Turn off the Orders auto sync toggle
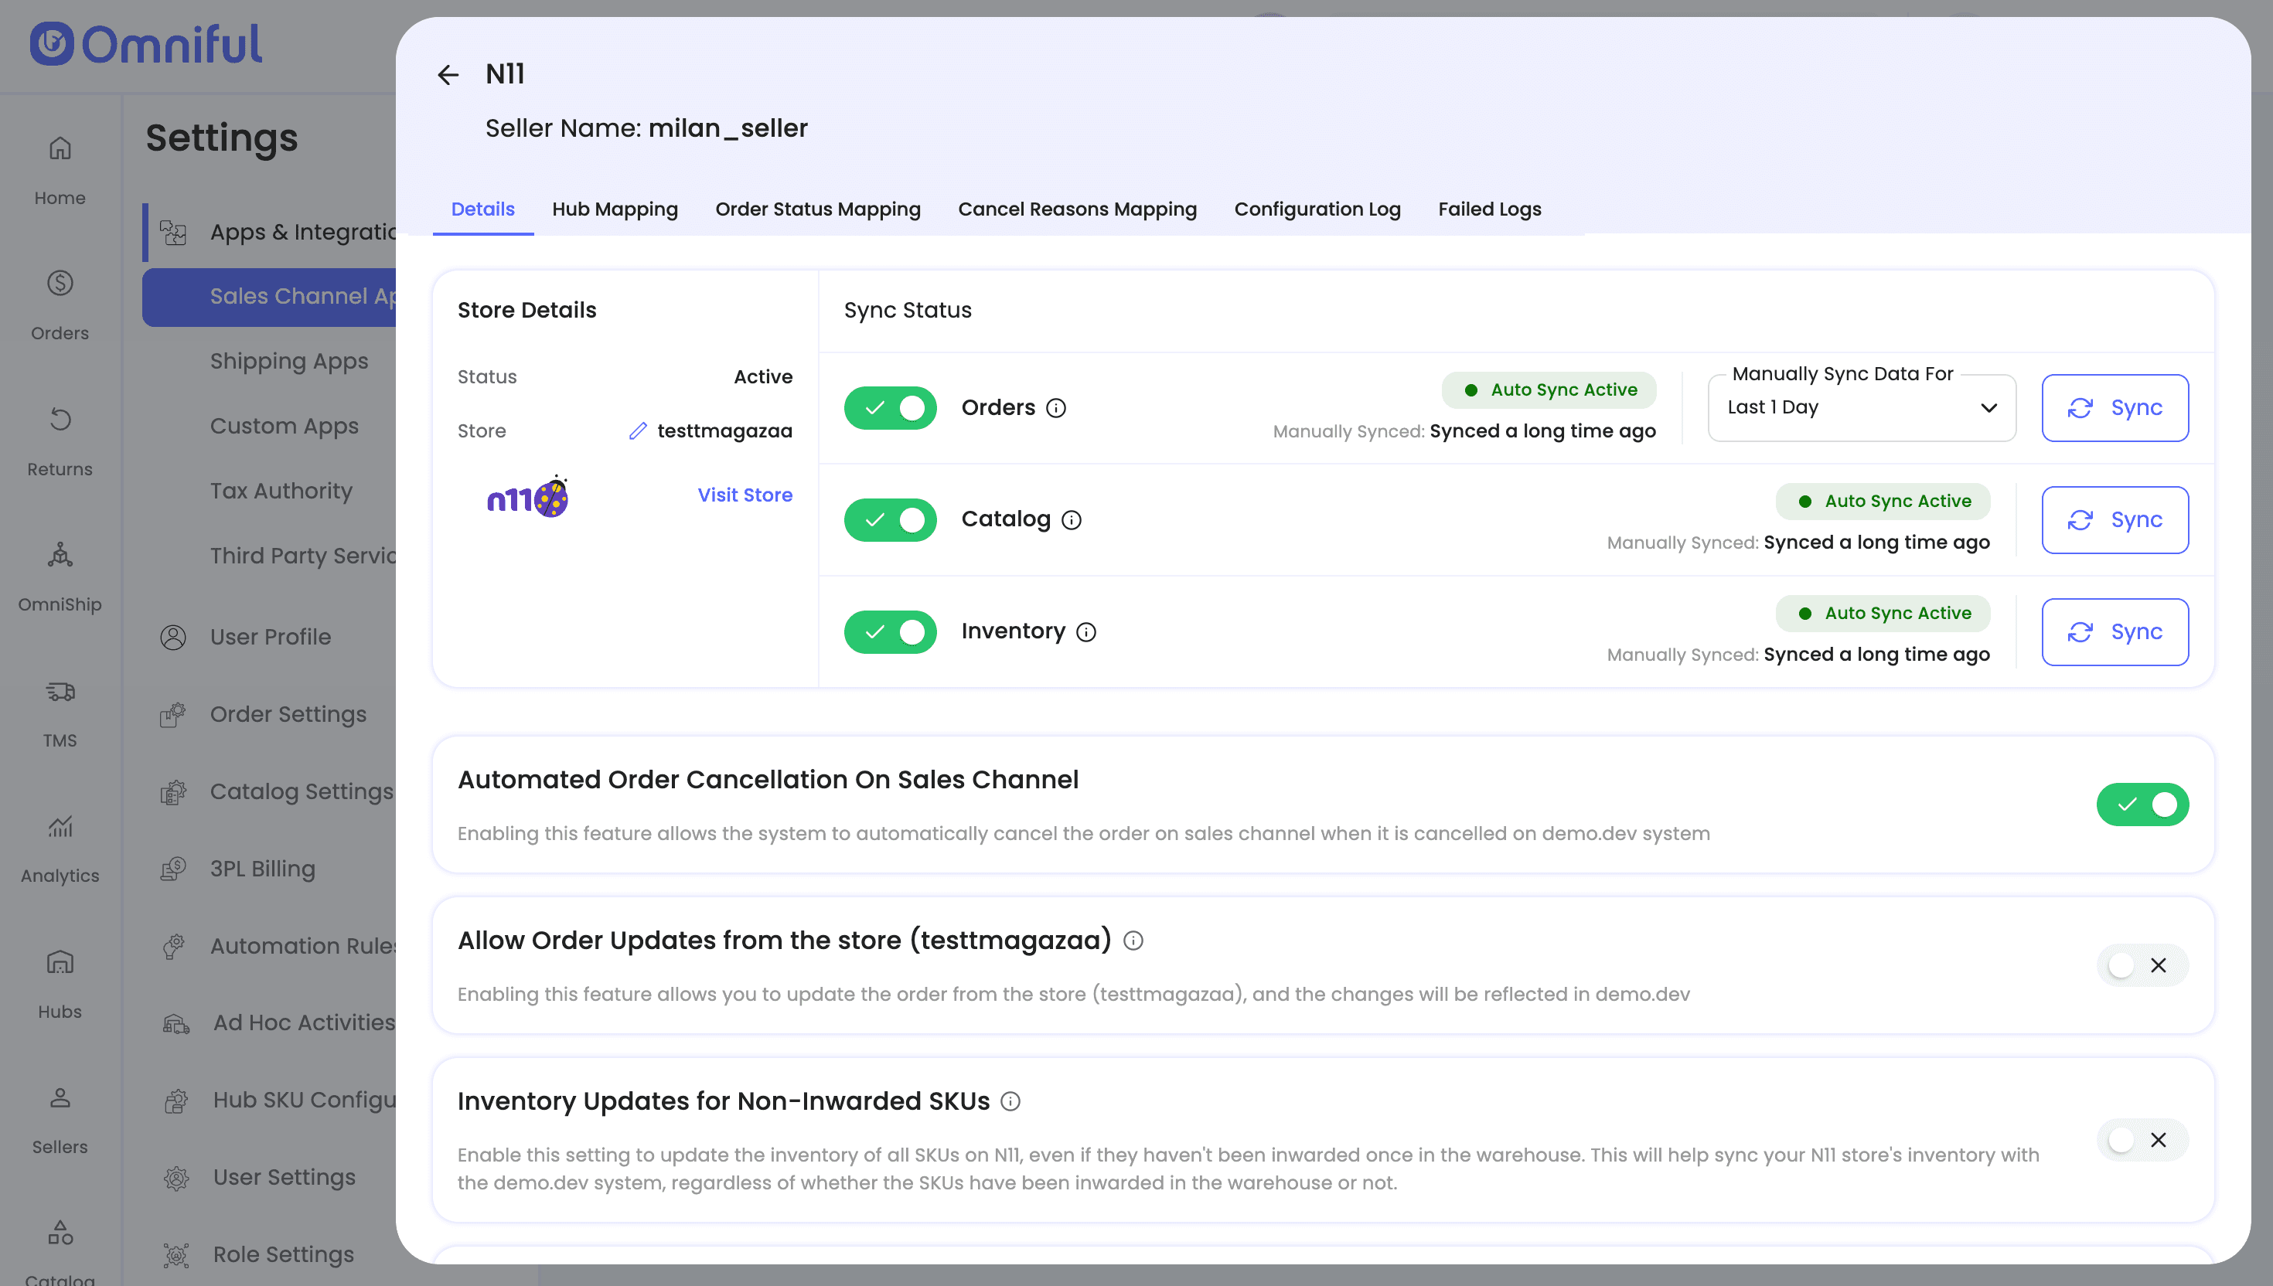 [x=890, y=408]
